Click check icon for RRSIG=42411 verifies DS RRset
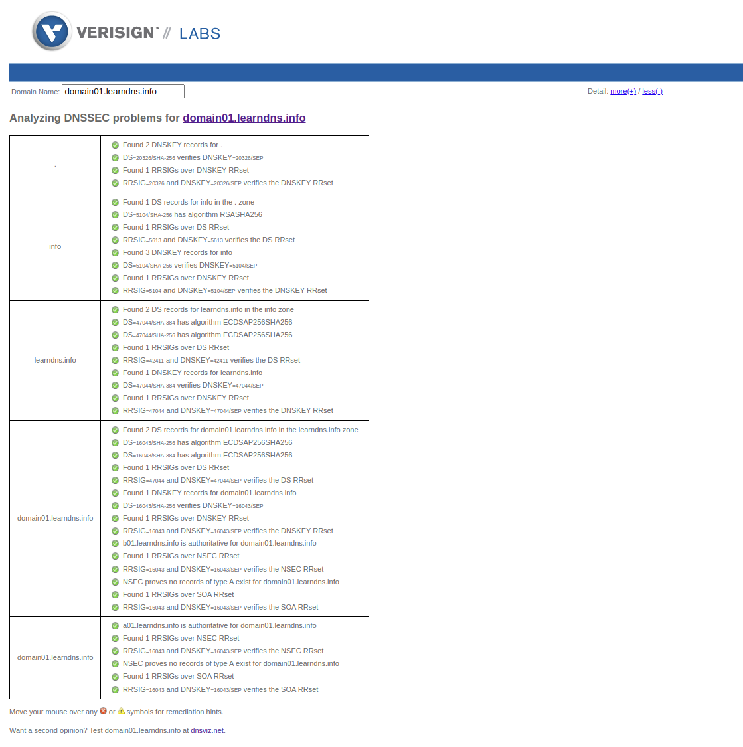 pos(116,361)
